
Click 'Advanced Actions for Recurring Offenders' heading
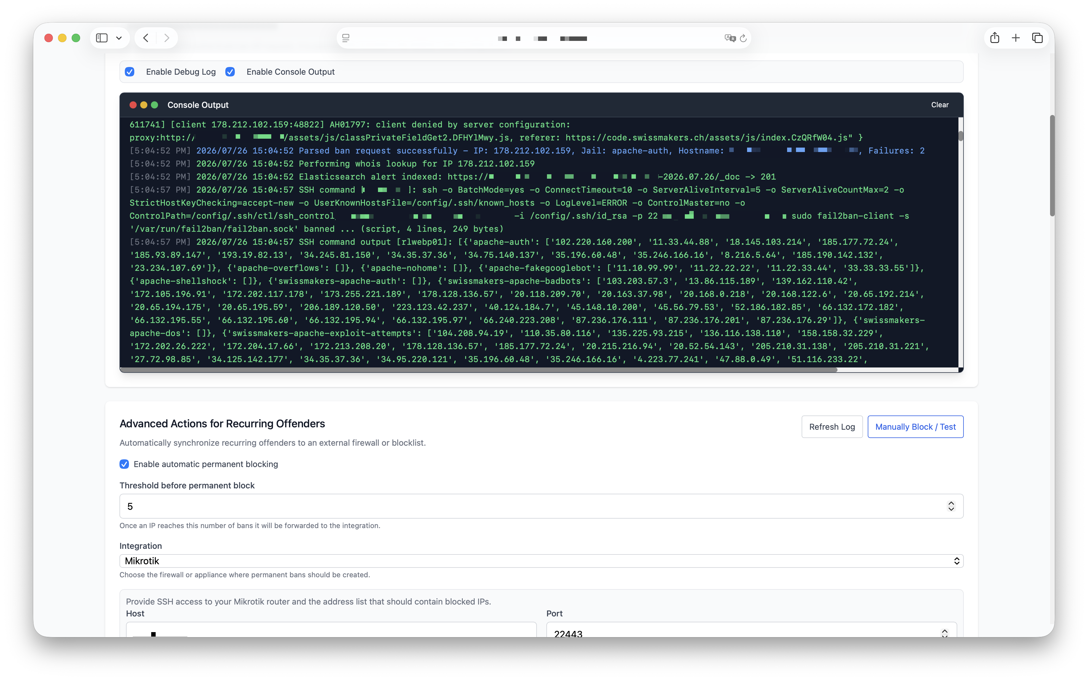(222, 423)
